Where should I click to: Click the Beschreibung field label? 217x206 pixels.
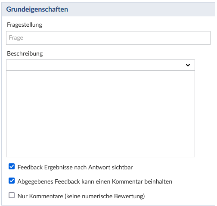pos(25,53)
